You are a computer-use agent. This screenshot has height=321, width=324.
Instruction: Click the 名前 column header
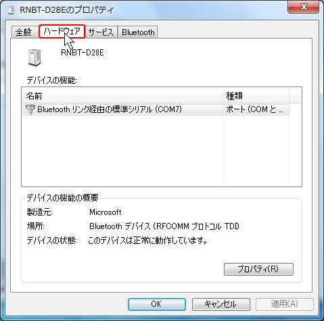122,96
